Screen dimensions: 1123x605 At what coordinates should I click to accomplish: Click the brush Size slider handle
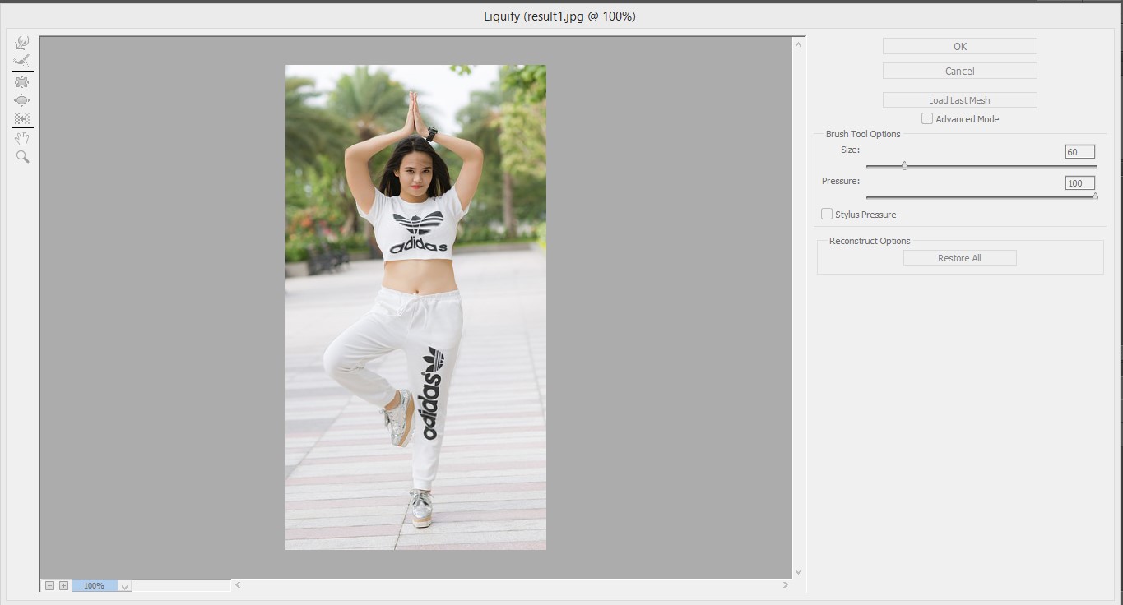pyautogui.click(x=904, y=165)
